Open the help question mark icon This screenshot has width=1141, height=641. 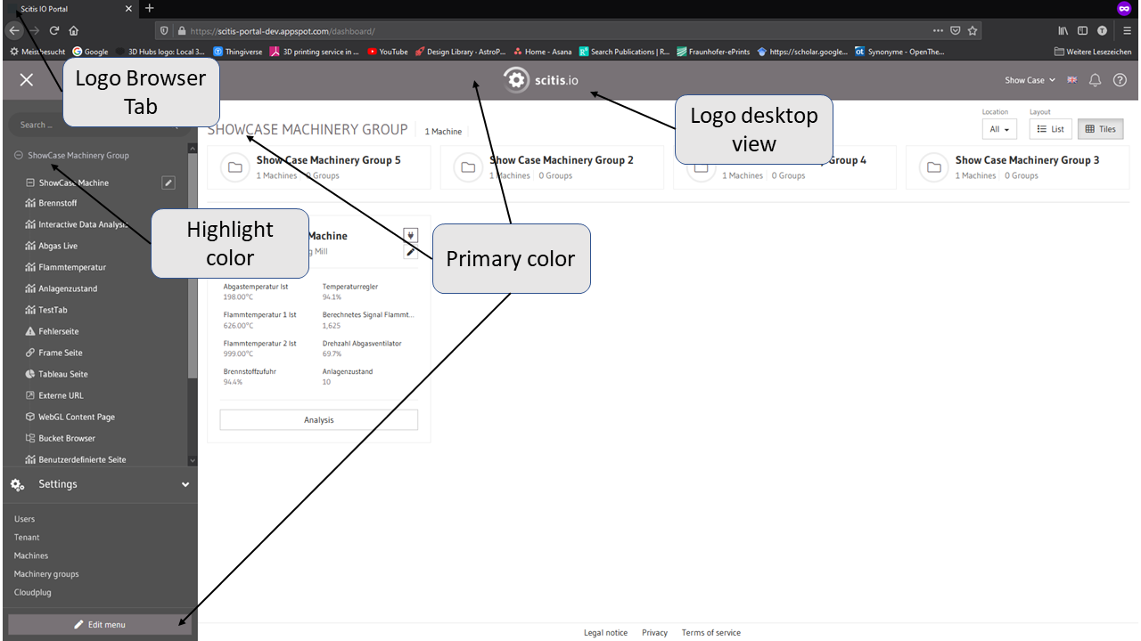point(1120,80)
